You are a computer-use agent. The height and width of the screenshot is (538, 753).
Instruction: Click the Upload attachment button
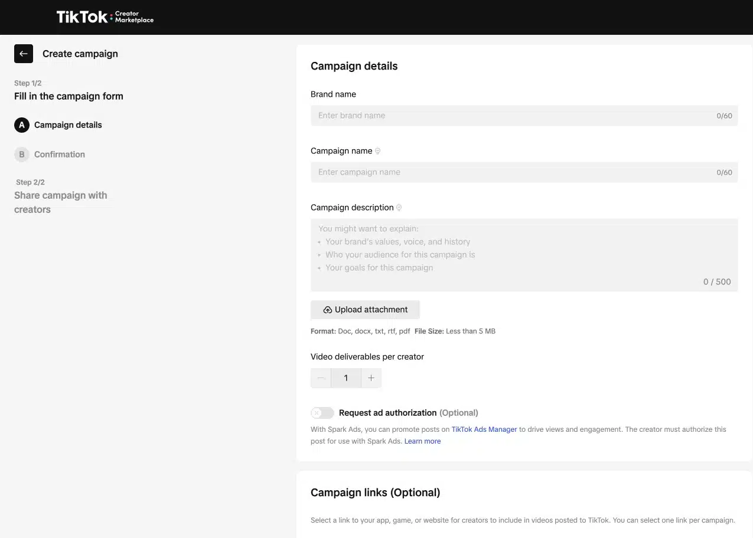[365, 310]
